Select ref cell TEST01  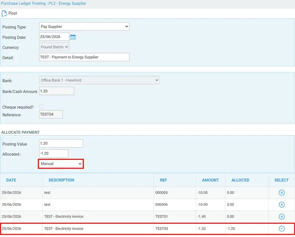162,216
